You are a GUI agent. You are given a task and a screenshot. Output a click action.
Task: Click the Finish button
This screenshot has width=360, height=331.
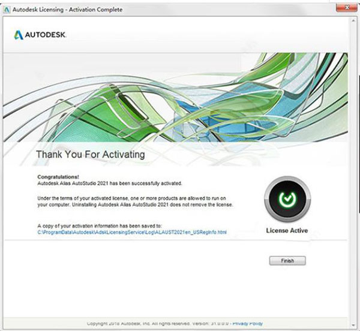click(287, 261)
